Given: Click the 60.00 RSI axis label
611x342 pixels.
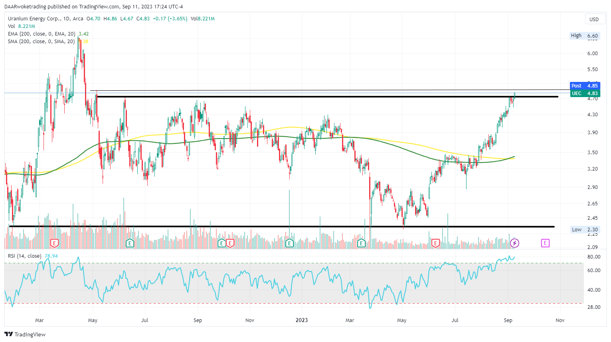Looking at the screenshot, I should click(594, 270).
